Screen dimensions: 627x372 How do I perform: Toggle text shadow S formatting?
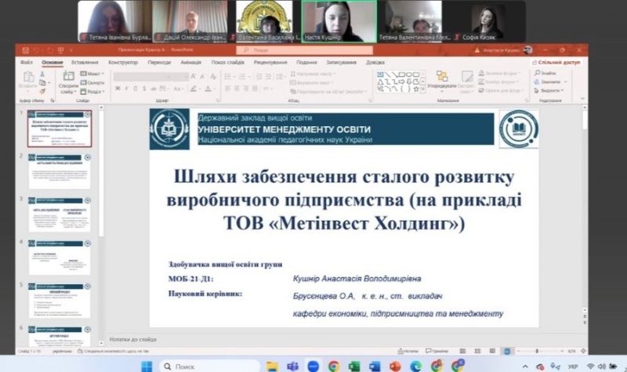coord(144,88)
